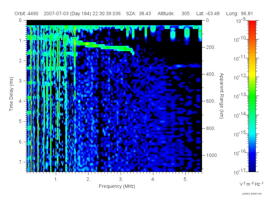Image resolution: width=269 pixels, height=202 pixels.
Task: Click the red top of the color bar
Action: [x=252, y=23]
